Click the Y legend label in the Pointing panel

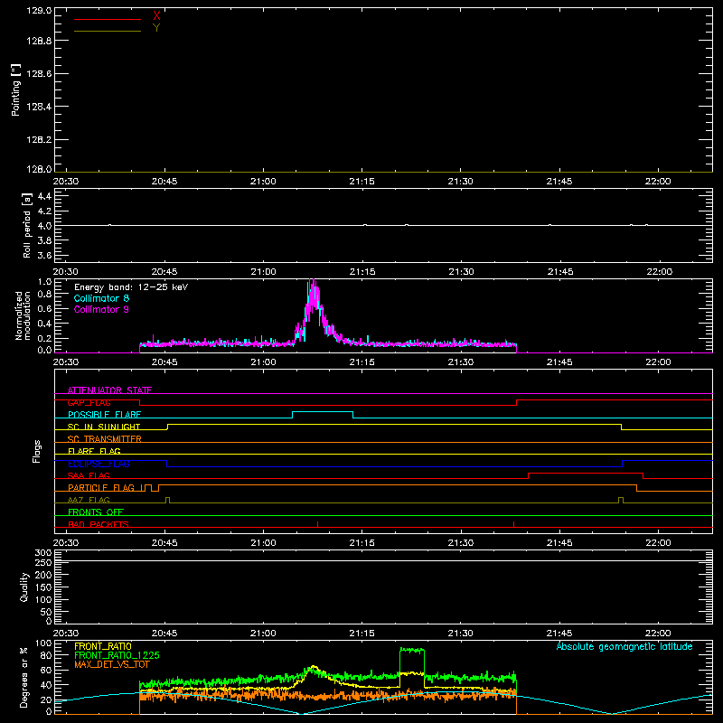click(x=156, y=28)
